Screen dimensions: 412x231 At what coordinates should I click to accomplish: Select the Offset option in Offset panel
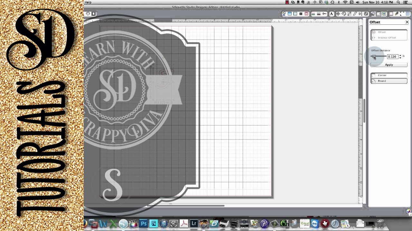(x=389, y=32)
